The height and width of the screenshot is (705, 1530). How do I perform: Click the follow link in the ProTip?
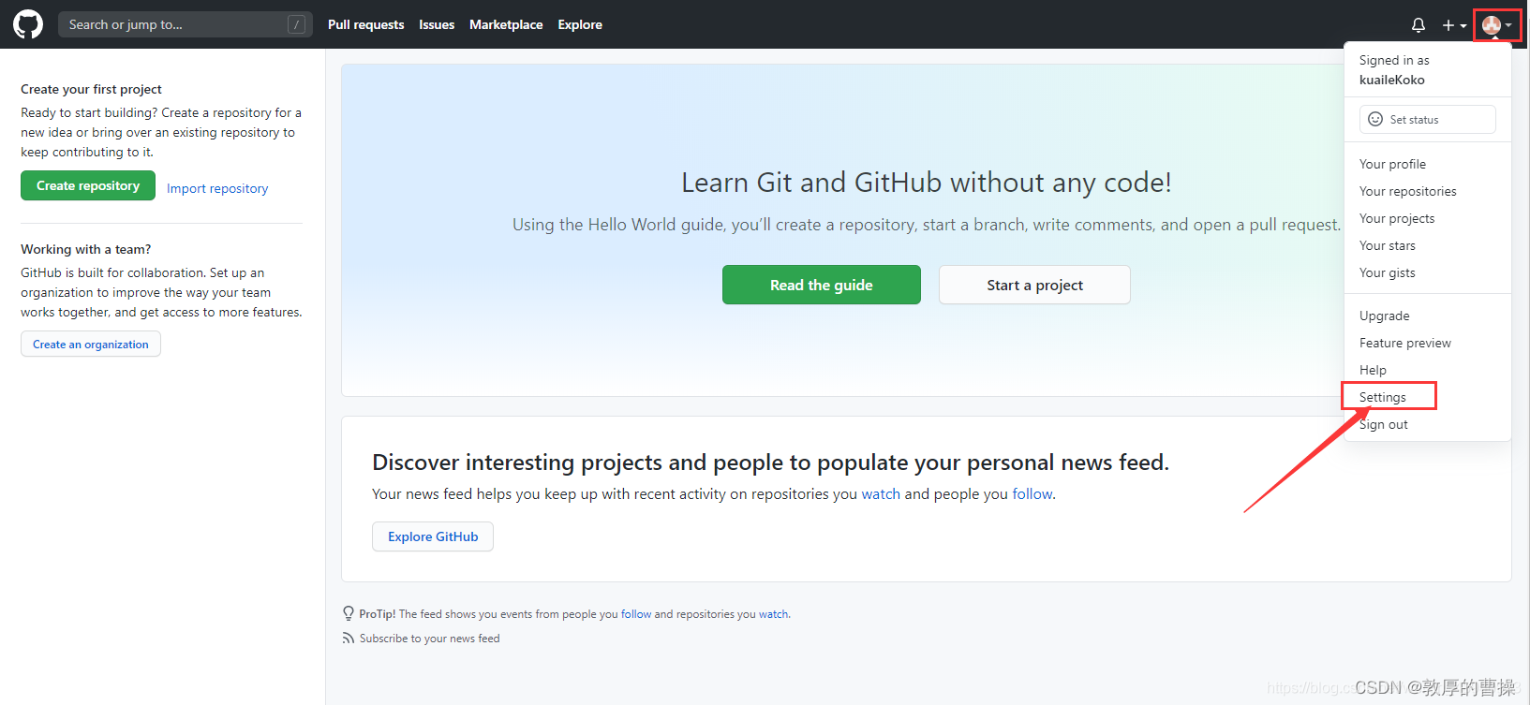(x=636, y=614)
